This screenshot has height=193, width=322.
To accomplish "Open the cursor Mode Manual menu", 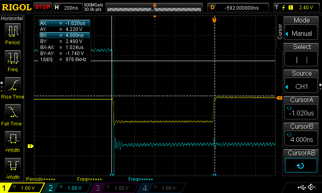I will (x=301, y=29).
